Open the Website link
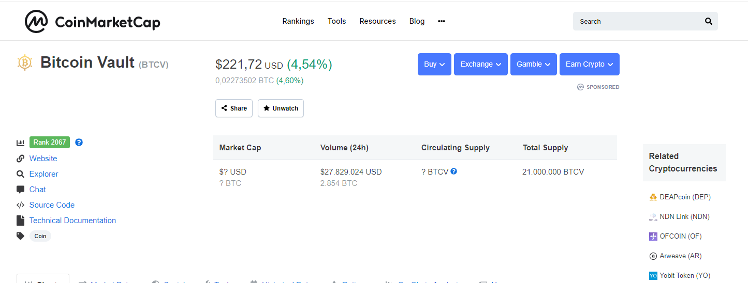 pyautogui.click(x=43, y=159)
